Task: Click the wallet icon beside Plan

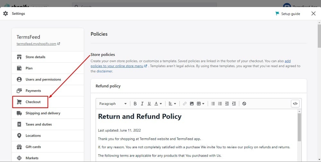Action: pos(19,68)
